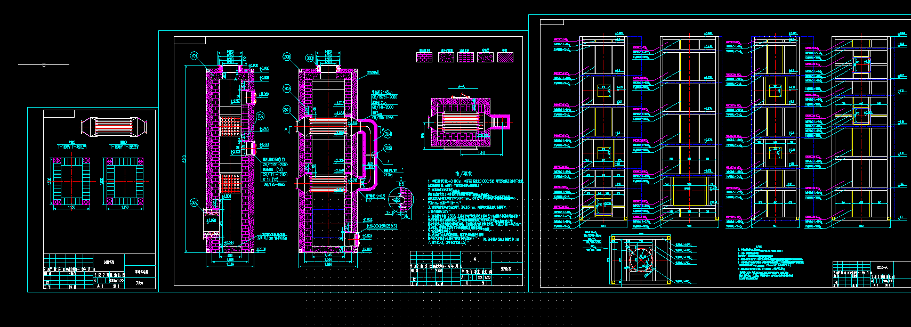Click the balloon callout numbered 301
The width and height of the screenshot is (911, 327).
coord(287,110)
